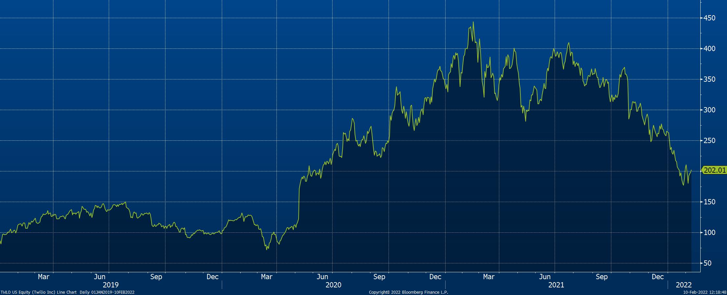Click the Mar label of 2019
This screenshot has width=727, height=295.
(x=44, y=277)
